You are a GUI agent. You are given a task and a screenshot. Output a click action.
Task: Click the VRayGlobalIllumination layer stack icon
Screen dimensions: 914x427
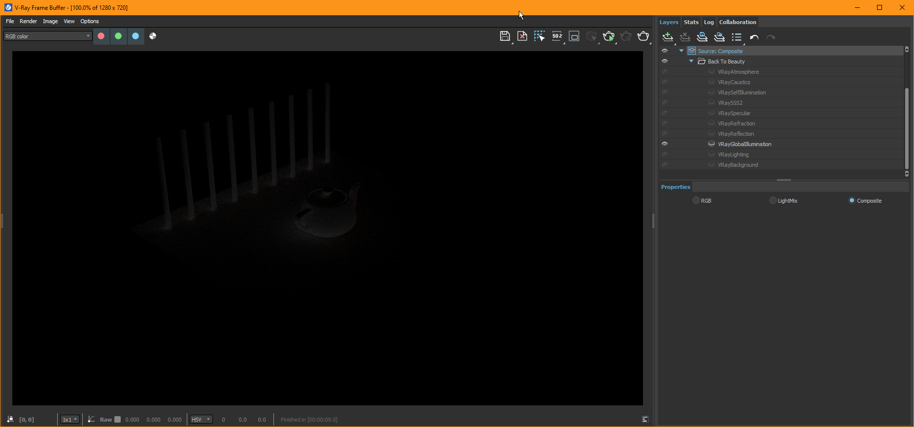coord(711,144)
